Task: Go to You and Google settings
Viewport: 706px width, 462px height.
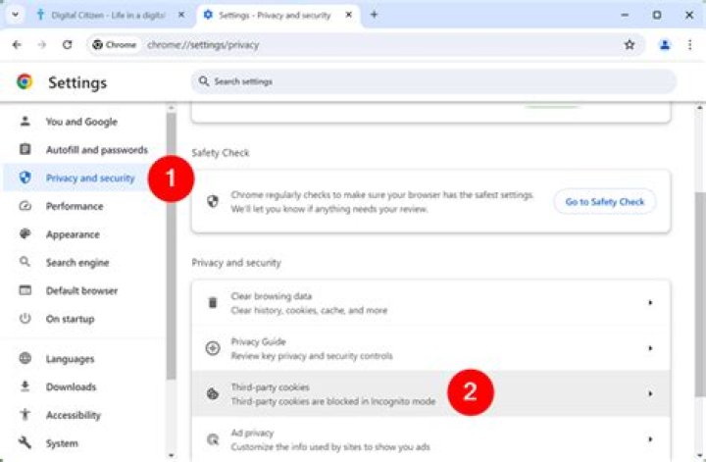Action: 80,122
